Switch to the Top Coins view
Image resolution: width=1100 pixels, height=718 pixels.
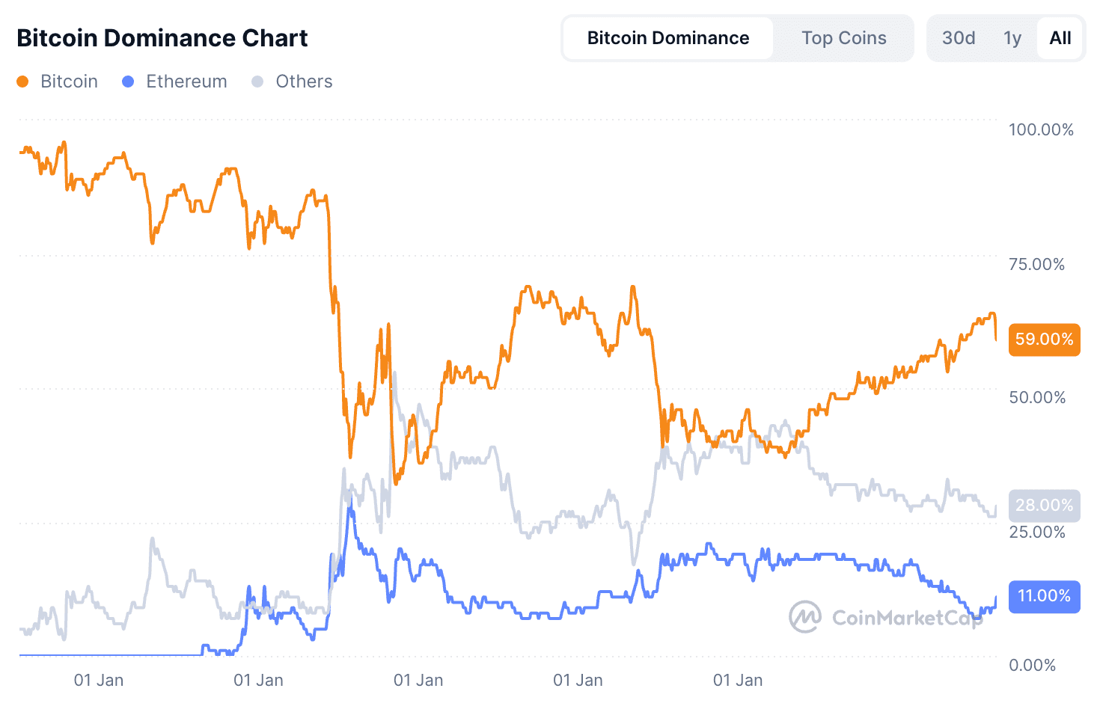844,37
